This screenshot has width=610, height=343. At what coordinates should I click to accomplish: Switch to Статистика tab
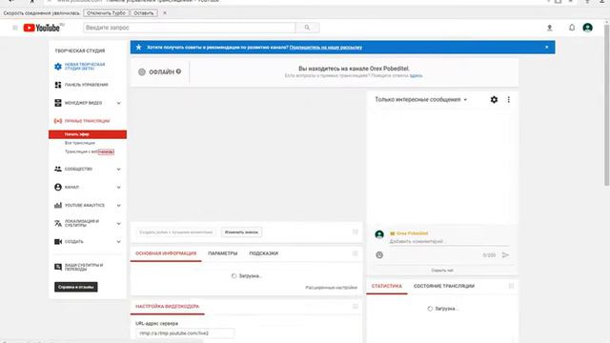click(x=387, y=286)
